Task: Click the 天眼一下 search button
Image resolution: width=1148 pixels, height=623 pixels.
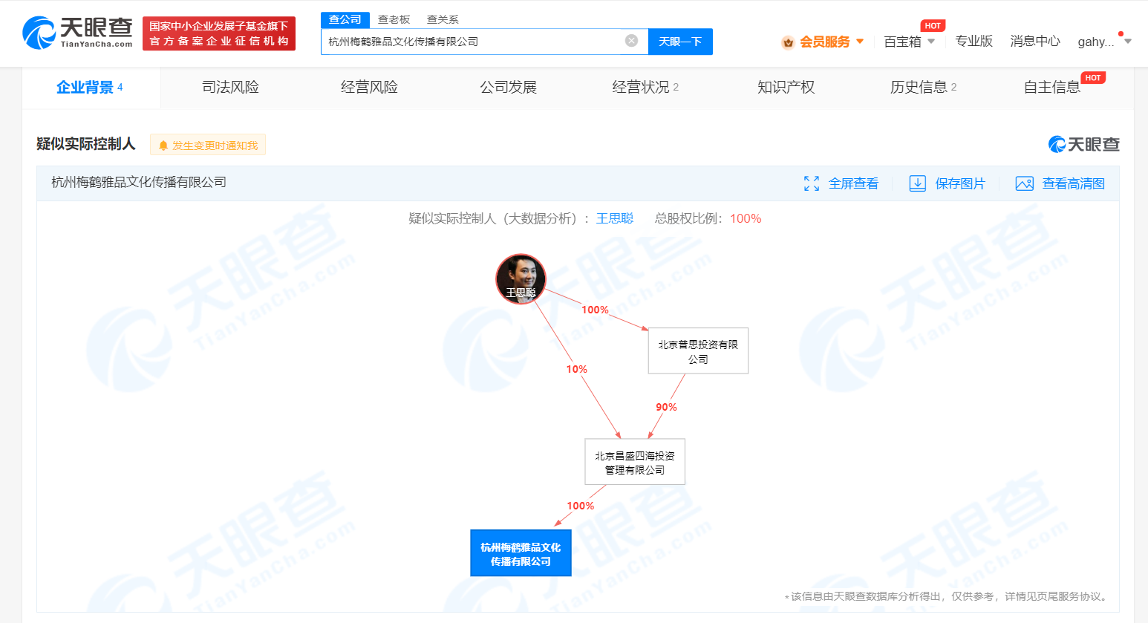Action: [x=680, y=41]
